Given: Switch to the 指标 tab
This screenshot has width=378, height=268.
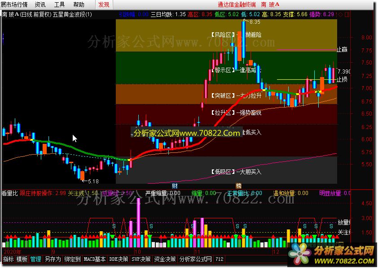Looking at the screenshot, I should click(8, 259).
